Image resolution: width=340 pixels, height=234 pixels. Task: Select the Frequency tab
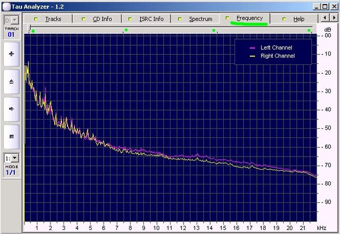point(245,19)
